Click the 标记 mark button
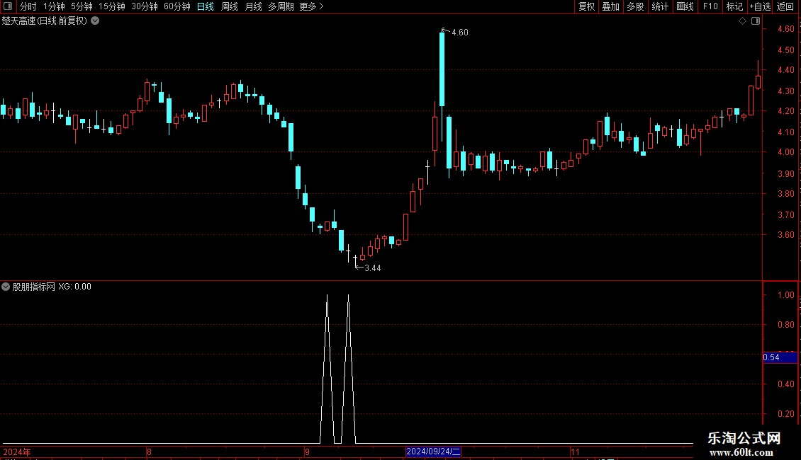 click(734, 6)
